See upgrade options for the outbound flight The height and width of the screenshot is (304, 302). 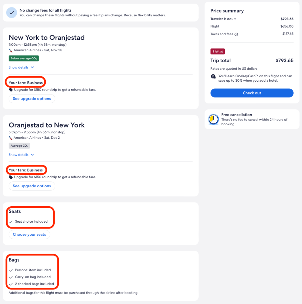tap(32, 99)
